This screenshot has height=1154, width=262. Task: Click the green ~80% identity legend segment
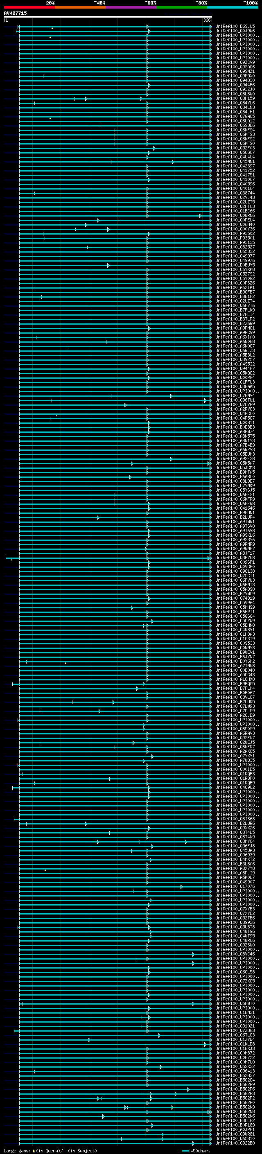click(182, 7)
